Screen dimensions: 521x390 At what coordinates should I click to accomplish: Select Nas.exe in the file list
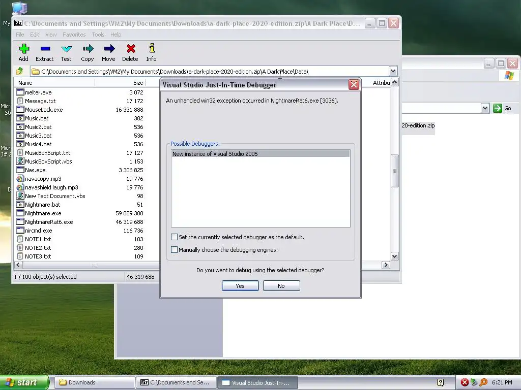pos(35,170)
